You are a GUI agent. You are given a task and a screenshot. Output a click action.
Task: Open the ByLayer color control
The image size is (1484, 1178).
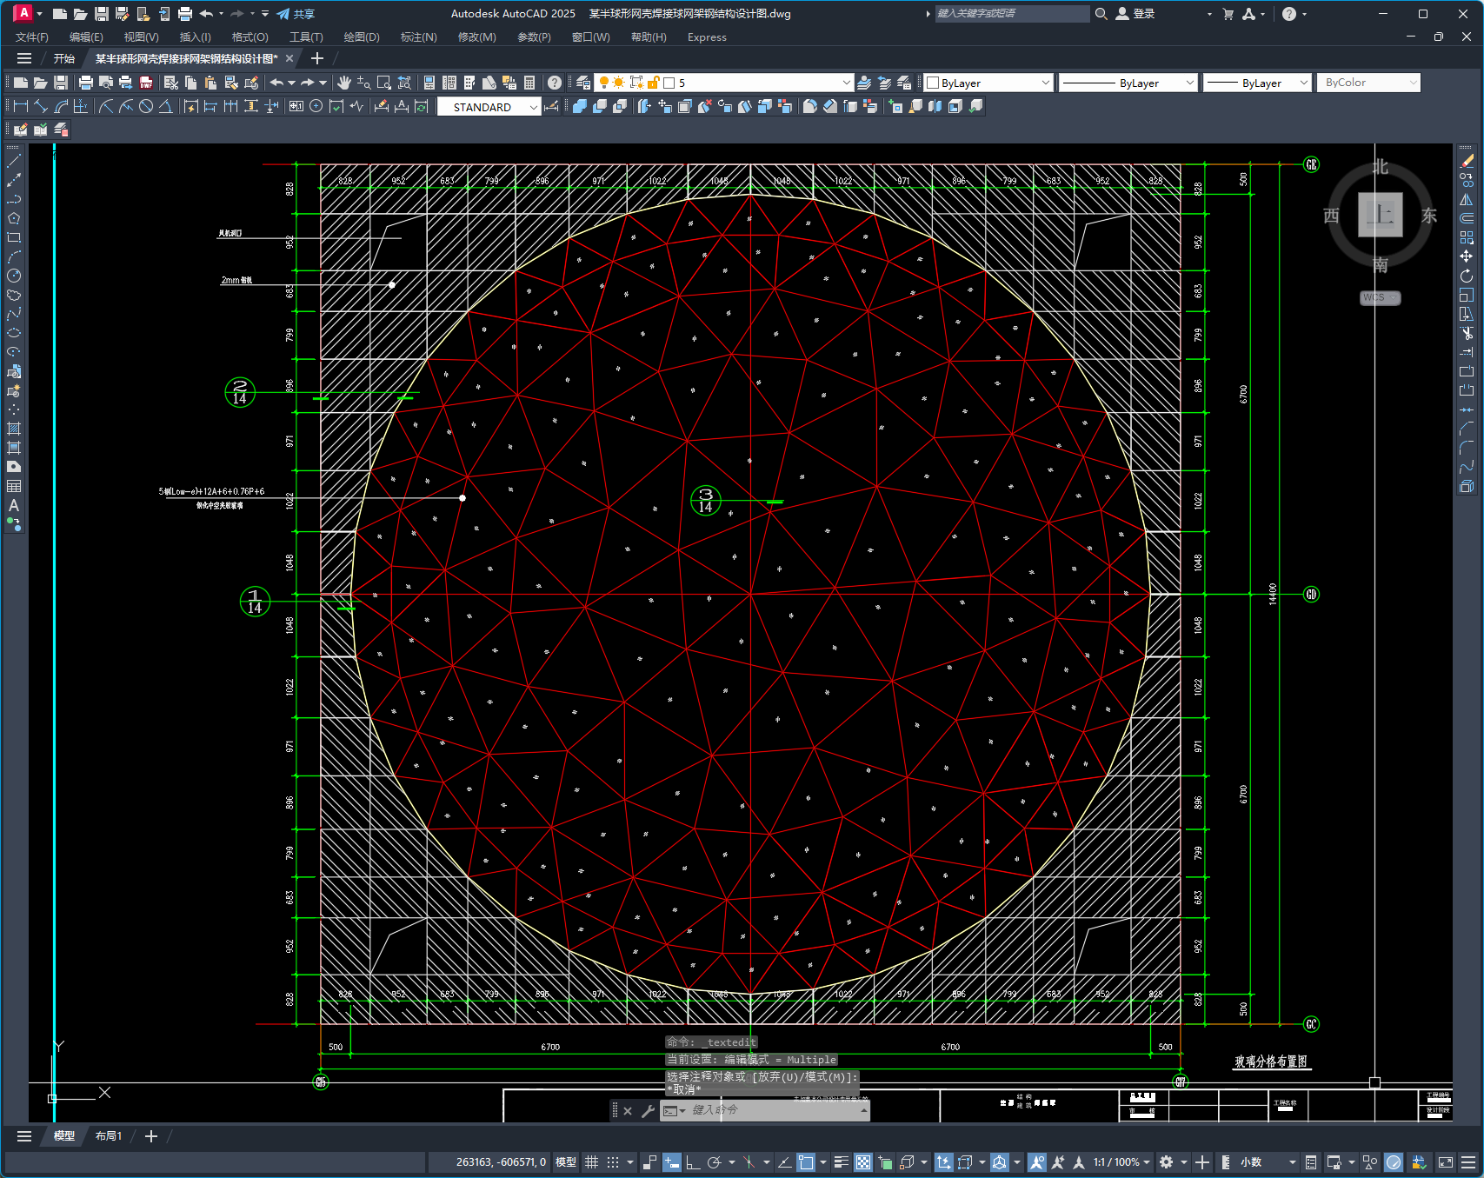point(988,83)
